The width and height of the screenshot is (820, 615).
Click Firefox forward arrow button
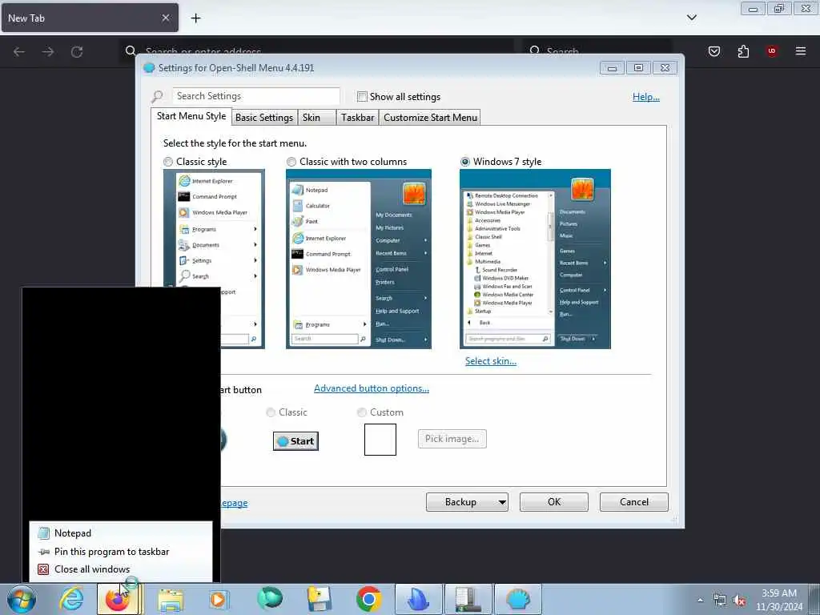point(48,51)
